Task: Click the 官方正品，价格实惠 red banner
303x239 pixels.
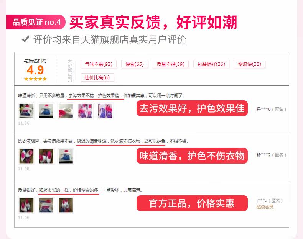Action: click(x=192, y=203)
